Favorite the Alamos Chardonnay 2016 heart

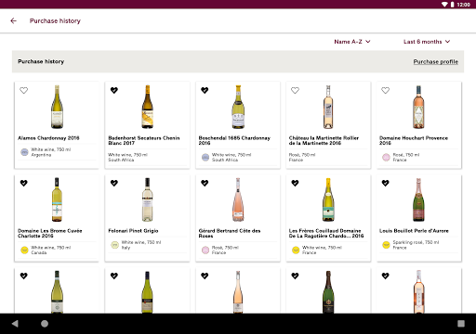coord(24,90)
